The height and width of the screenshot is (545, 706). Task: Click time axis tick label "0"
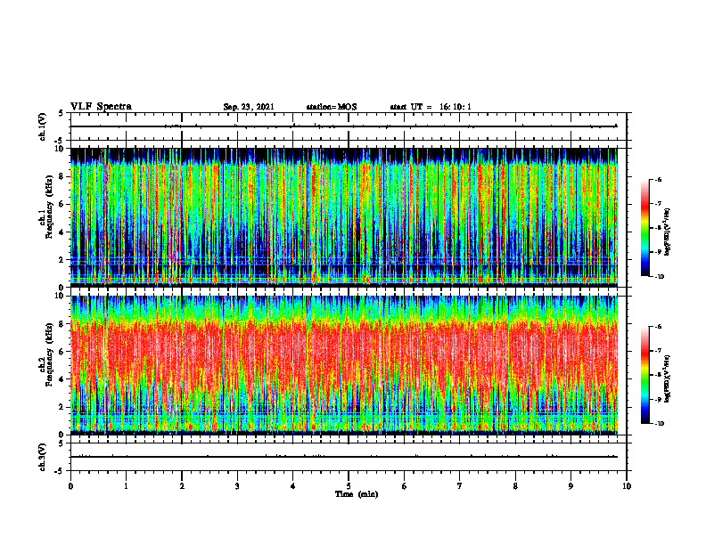pyautogui.click(x=70, y=486)
